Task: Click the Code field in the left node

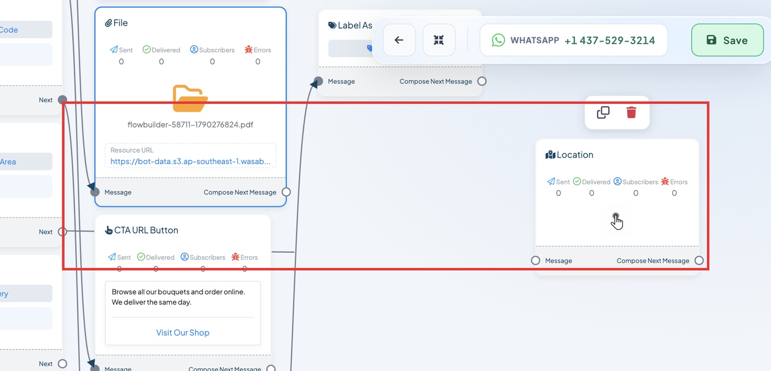Action: click(26, 30)
